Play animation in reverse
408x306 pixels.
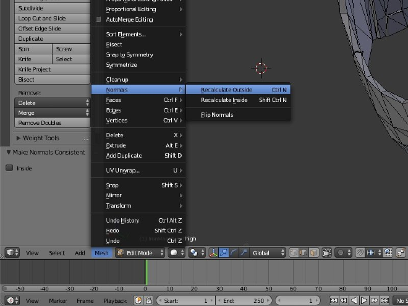coord(354,300)
